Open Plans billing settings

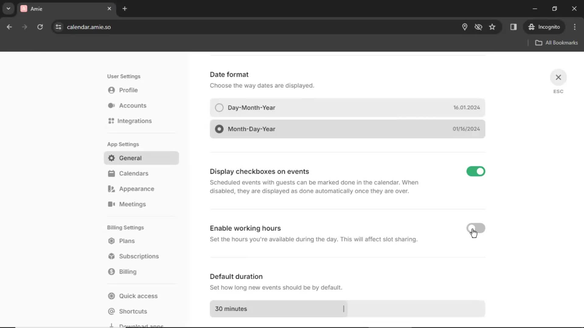point(127,241)
